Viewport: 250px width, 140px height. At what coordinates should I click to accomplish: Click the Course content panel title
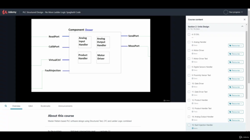click(x=195, y=19)
